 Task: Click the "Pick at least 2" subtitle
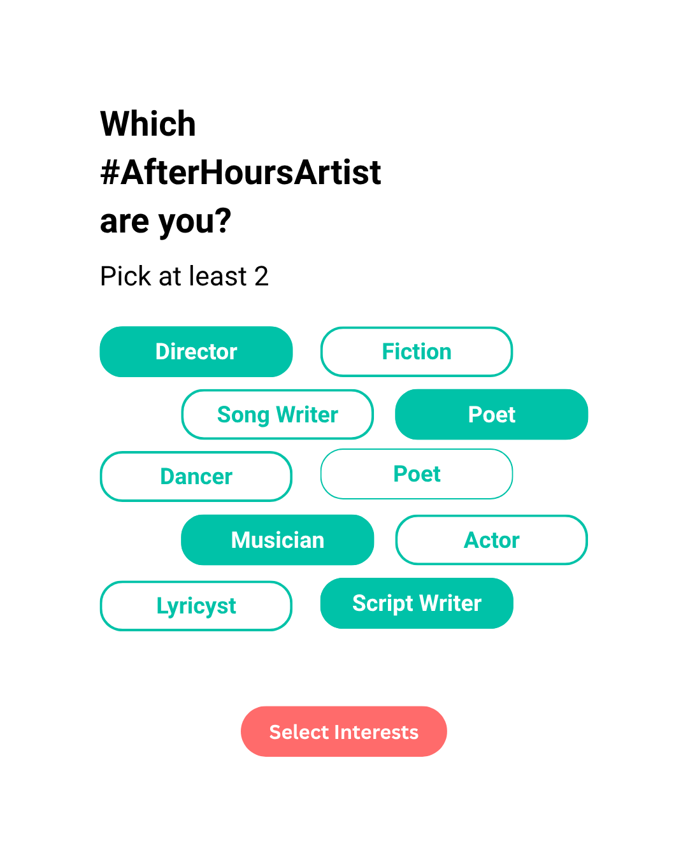[184, 276]
